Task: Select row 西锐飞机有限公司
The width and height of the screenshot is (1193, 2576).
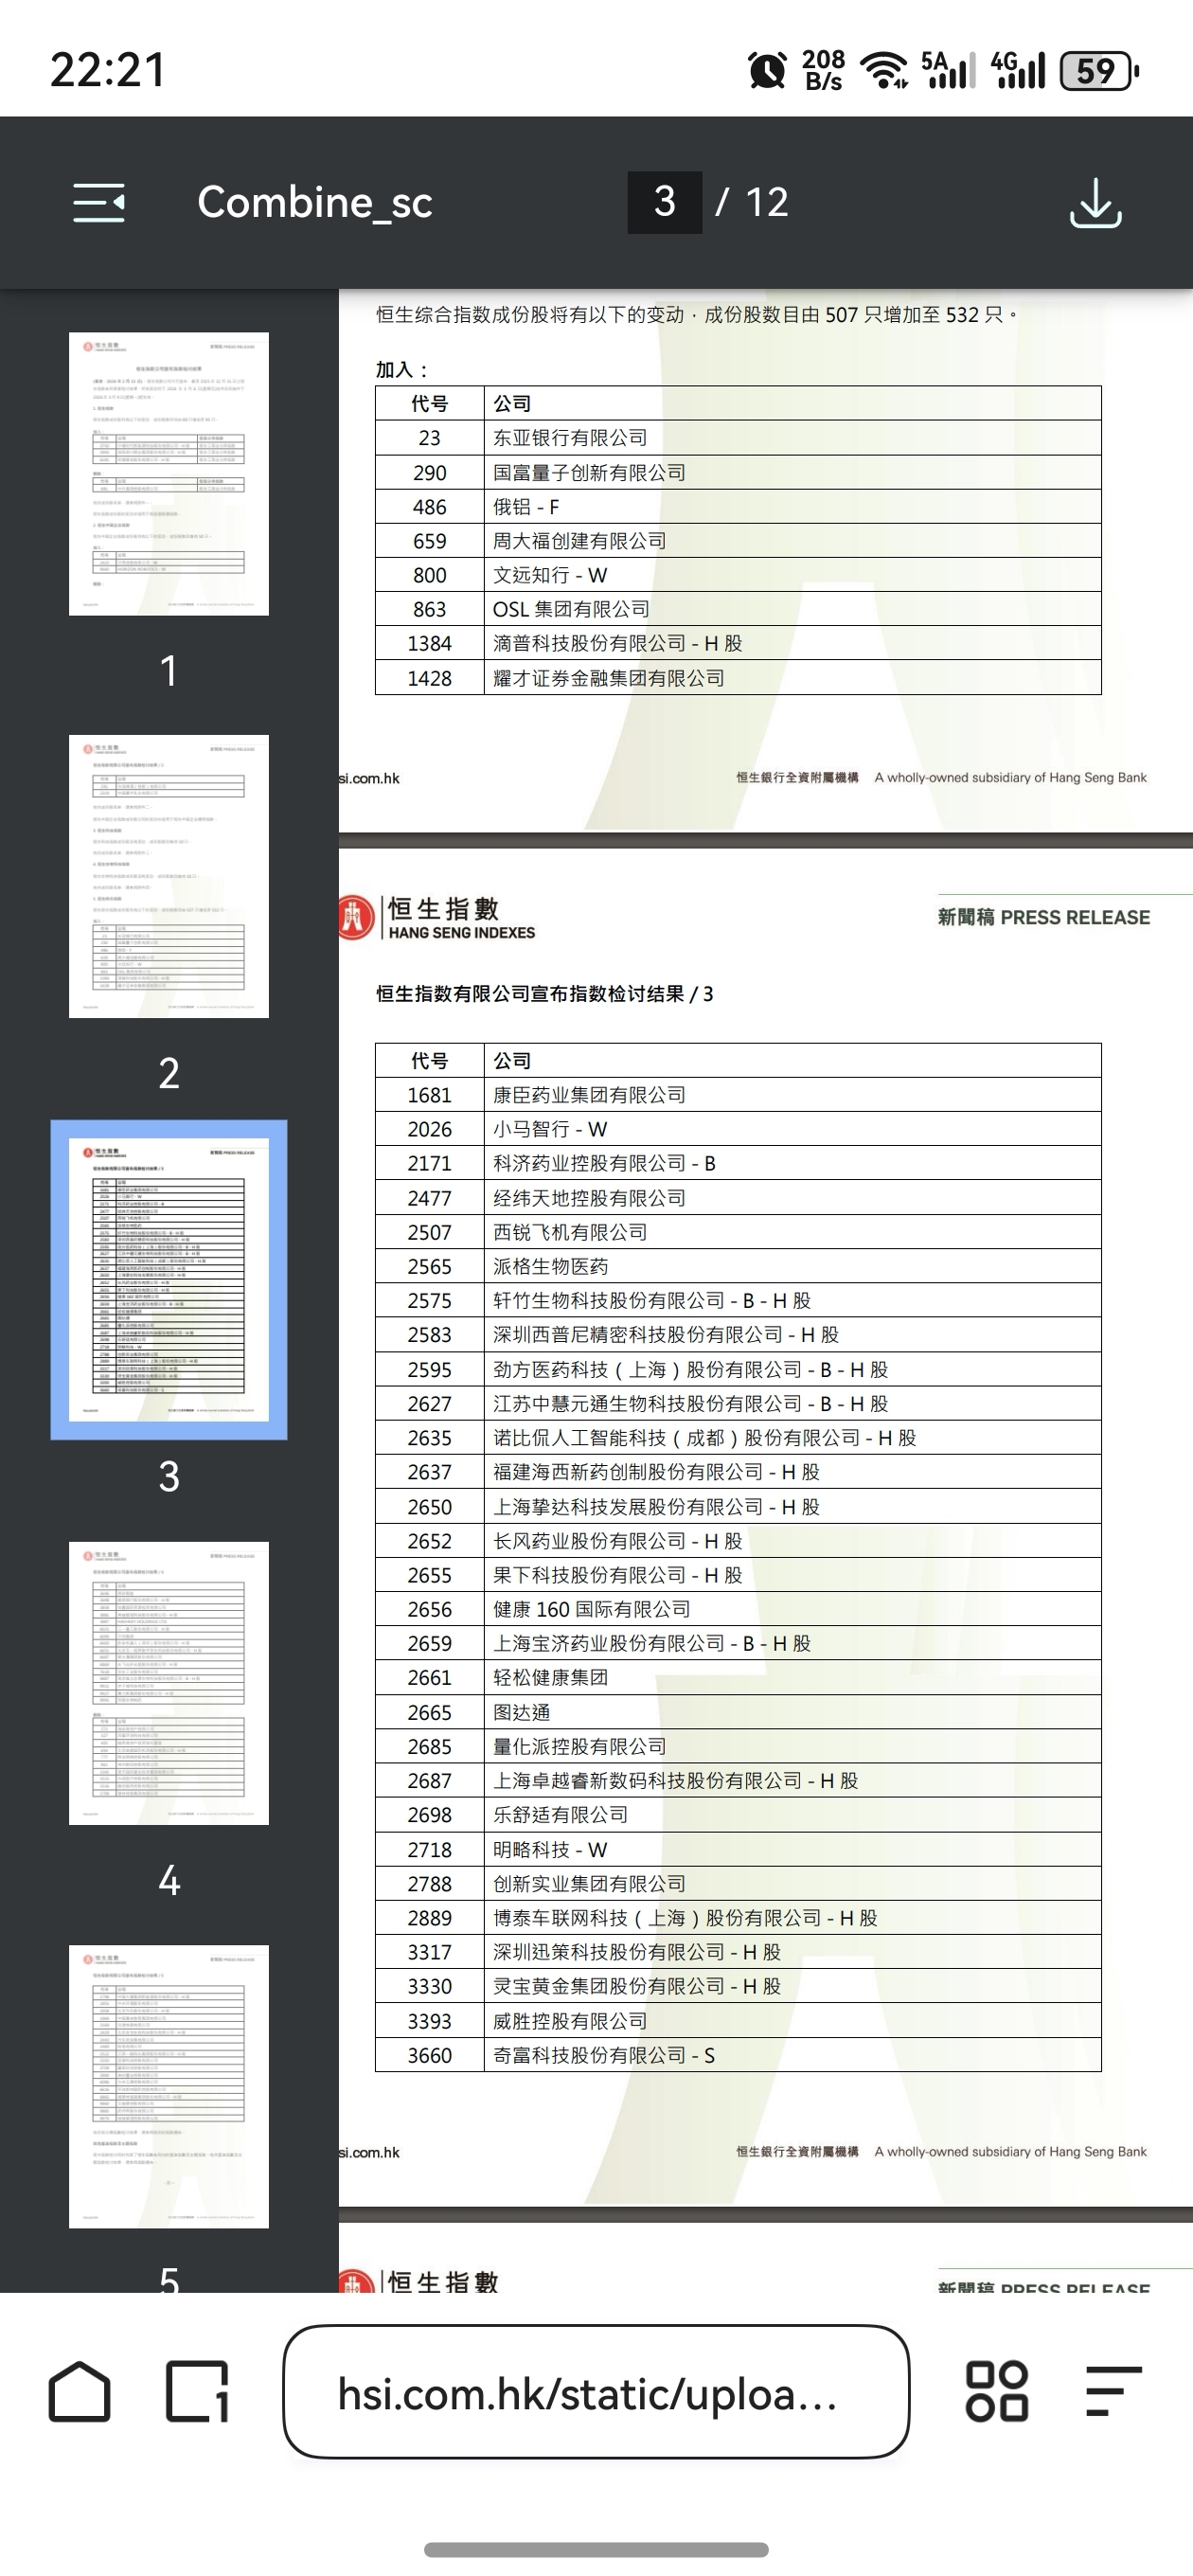Action: tap(738, 1232)
